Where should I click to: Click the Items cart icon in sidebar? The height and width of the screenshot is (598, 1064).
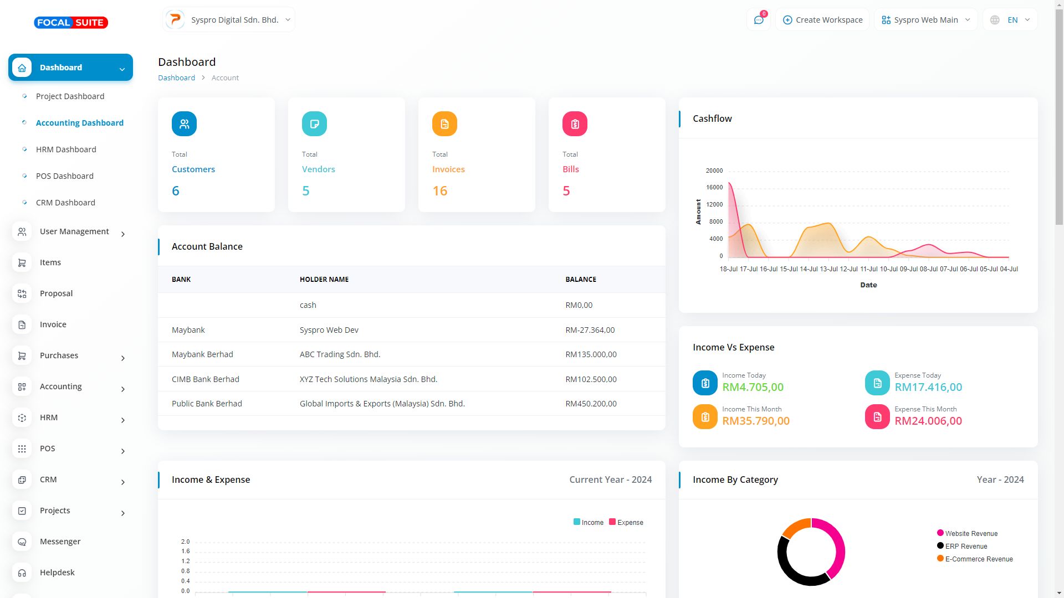click(x=22, y=262)
